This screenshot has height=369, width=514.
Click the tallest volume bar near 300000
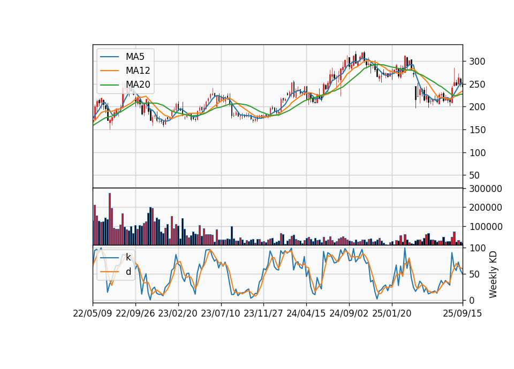tap(110, 219)
